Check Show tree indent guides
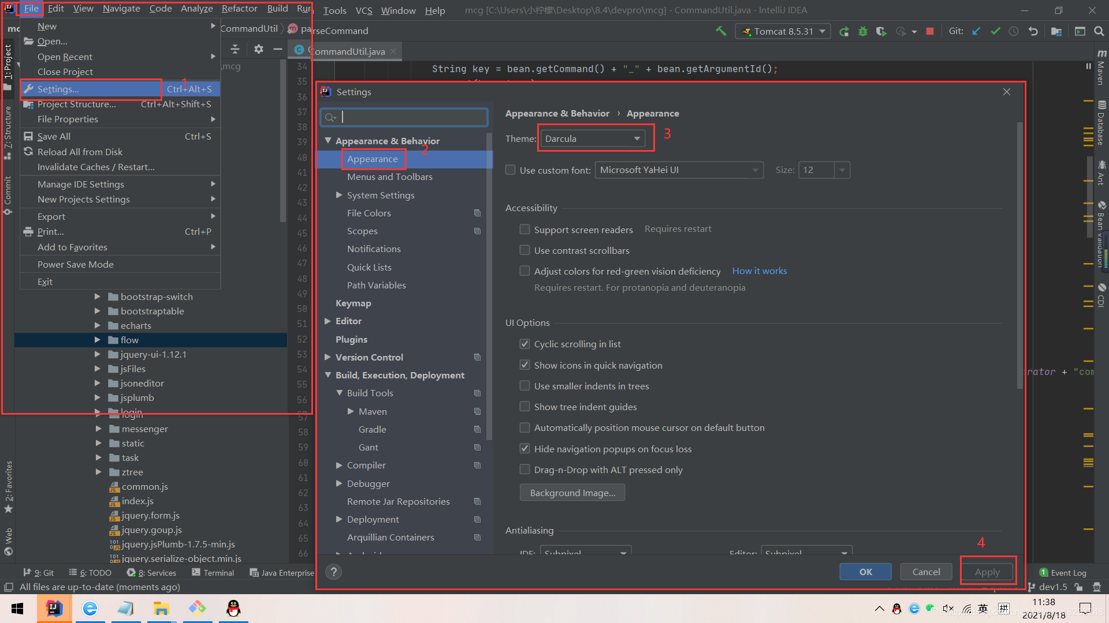1109x623 pixels. [x=524, y=406]
